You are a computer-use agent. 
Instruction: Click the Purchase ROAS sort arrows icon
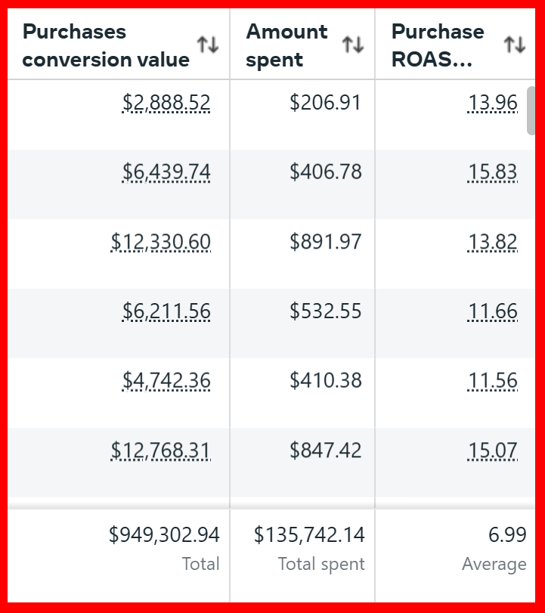[x=515, y=45]
